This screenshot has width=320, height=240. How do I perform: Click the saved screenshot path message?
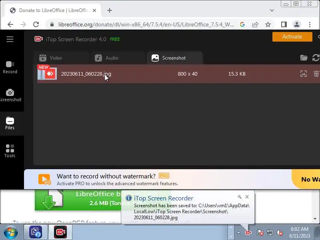(192, 212)
